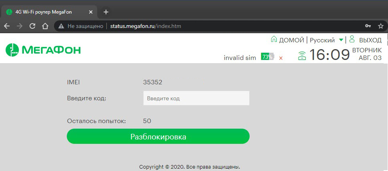Reload the page with the refresh icon
Screen dimensions: 388x171
[32, 26]
